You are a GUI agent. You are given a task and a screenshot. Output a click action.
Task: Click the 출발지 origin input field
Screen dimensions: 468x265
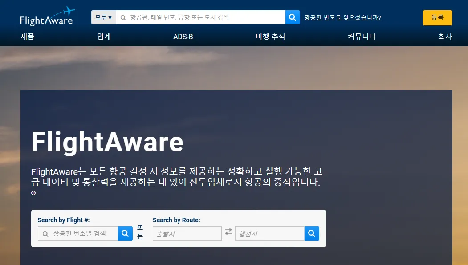(187, 233)
